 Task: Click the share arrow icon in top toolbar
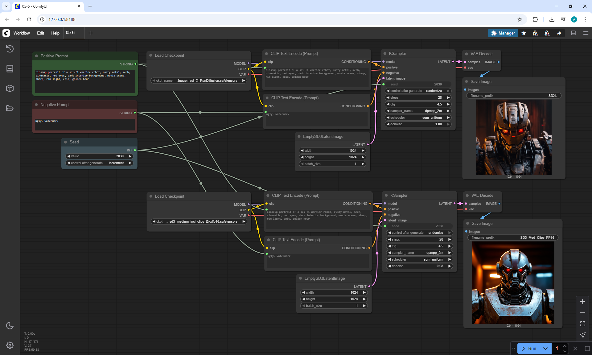pos(559,33)
